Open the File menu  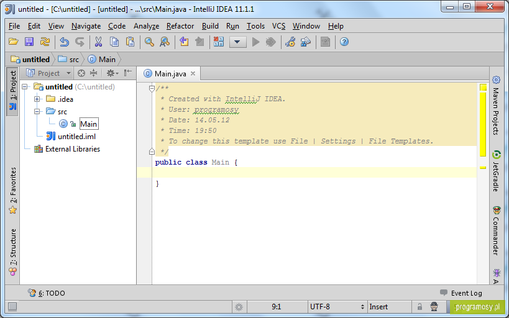[x=14, y=26]
